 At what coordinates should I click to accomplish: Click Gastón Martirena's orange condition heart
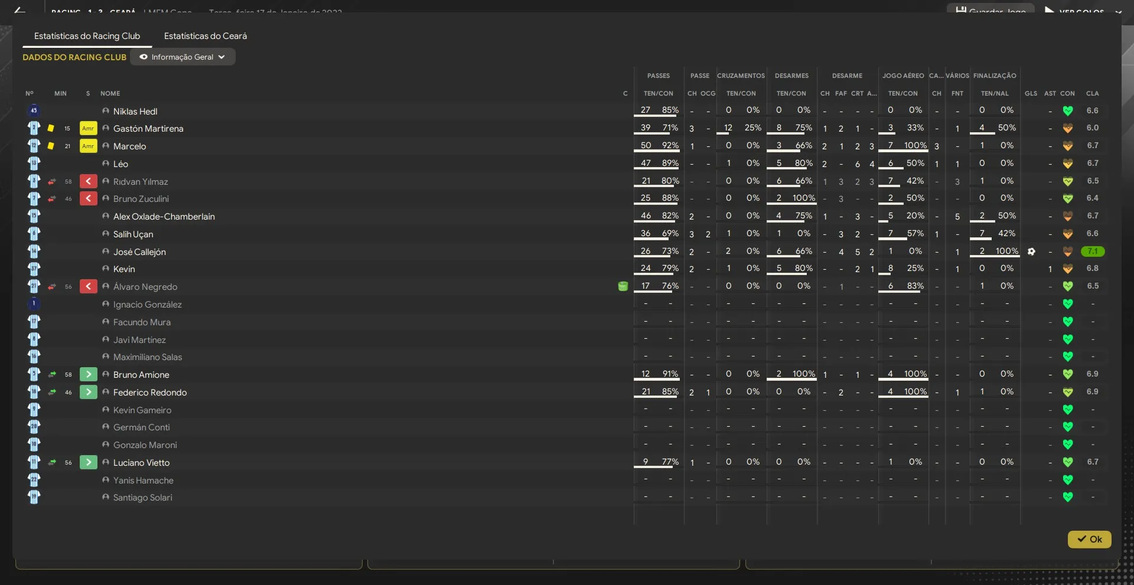tap(1067, 128)
